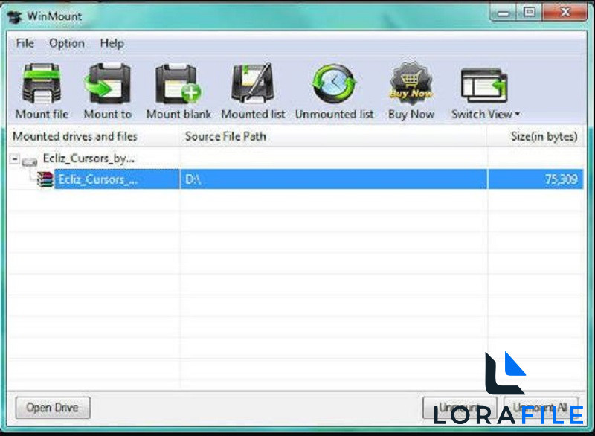Select the Mount to toolbar icon
595x436 pixels.
107,83
